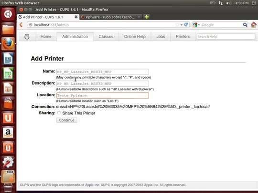This screenshot has width=258, height=193.
Task: Click Share This Printer label text
Action: pyautogui.click(x=79, y=113)
